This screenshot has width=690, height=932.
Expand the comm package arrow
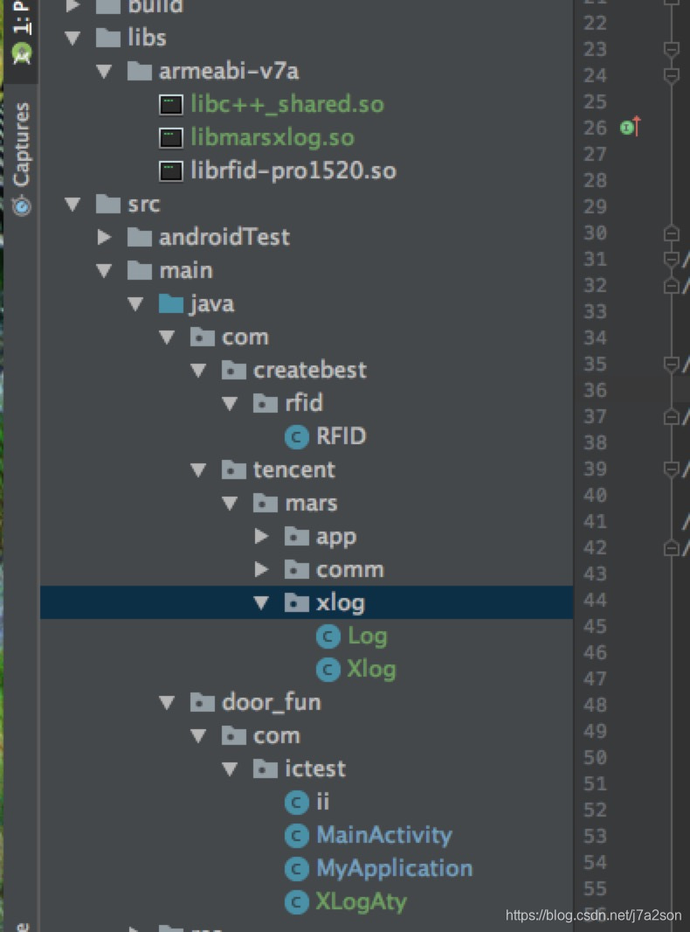(x=261, y=569)
